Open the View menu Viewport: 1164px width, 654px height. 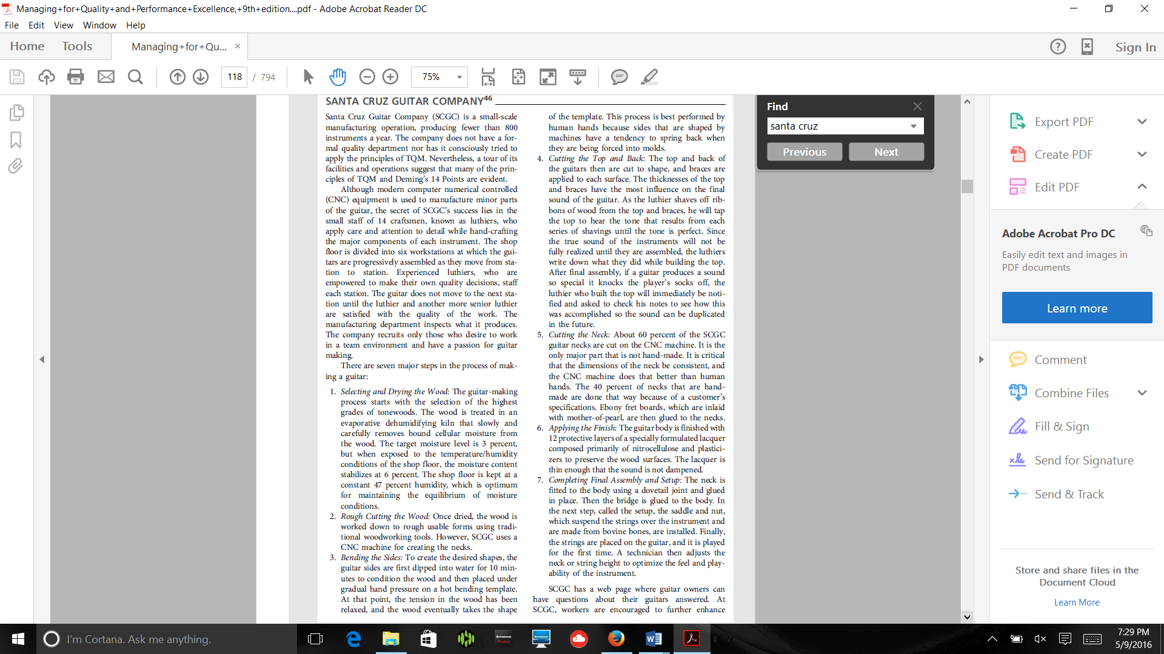tap(64, 25)
